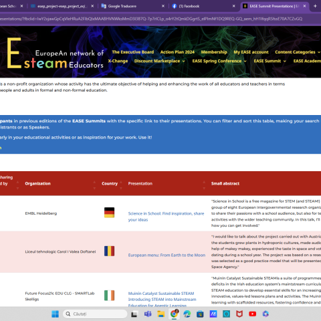Open Microsoft Store taskbar icon
The width and height of the screenshot is (321, 321).
[200, 314]
